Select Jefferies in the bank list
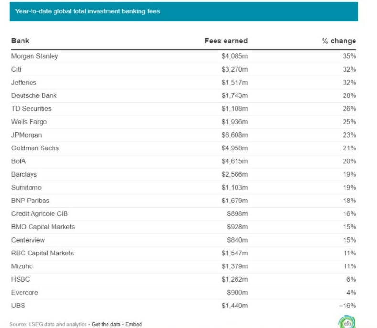377x328 pixels. [24, 83]
